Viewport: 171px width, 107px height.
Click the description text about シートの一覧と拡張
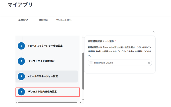pos(119,52)
